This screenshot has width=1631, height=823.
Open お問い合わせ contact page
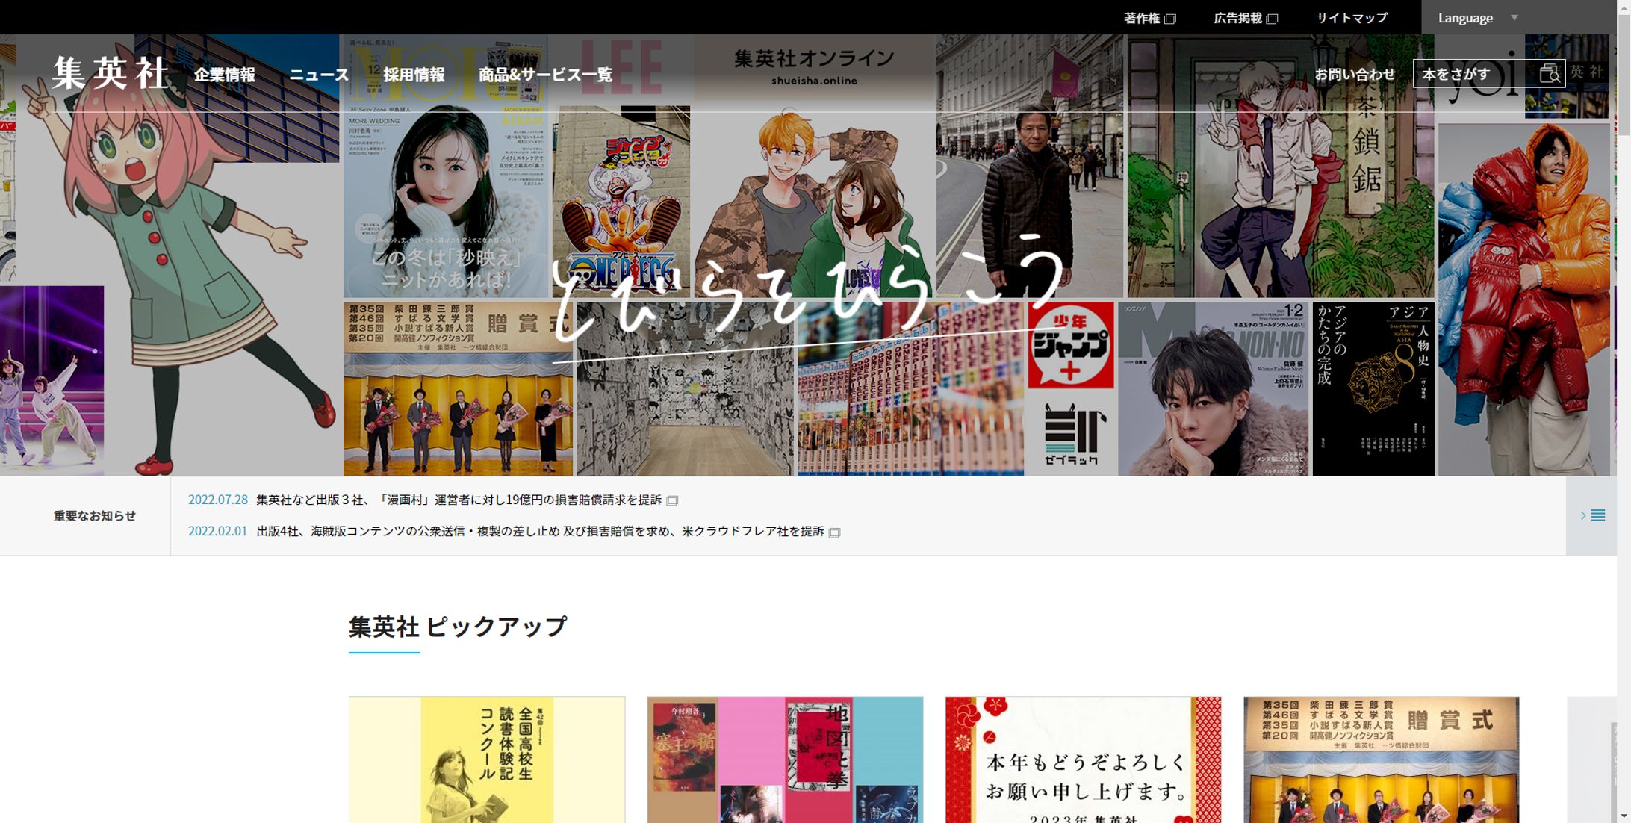1355,73
